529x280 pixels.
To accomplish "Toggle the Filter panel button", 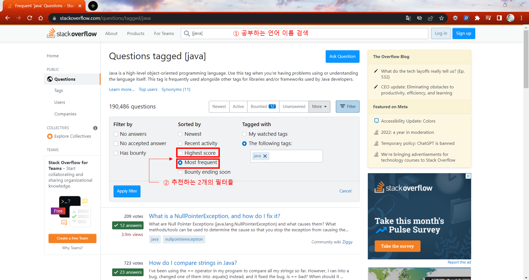I will [x=348, y=107].
